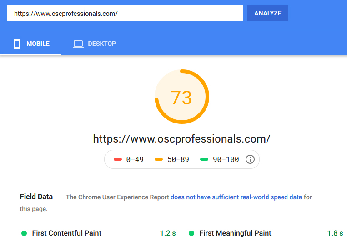Click the ANALYZE button
This screenshot has height=246, width=347.
(267, 13)
